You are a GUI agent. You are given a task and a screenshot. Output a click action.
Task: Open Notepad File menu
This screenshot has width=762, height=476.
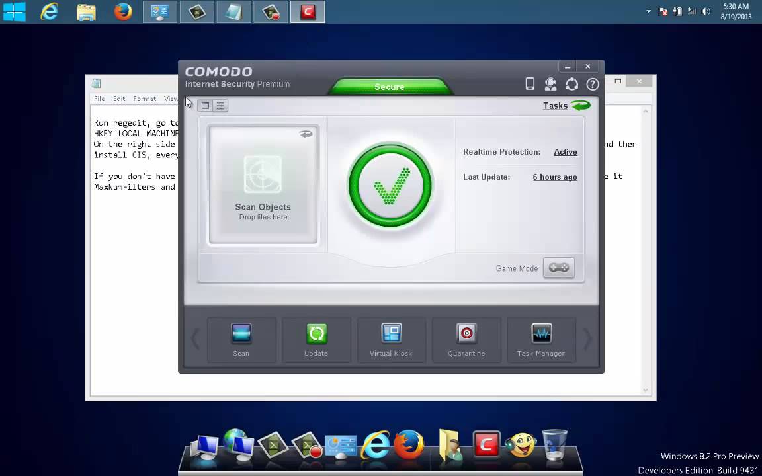99,99
